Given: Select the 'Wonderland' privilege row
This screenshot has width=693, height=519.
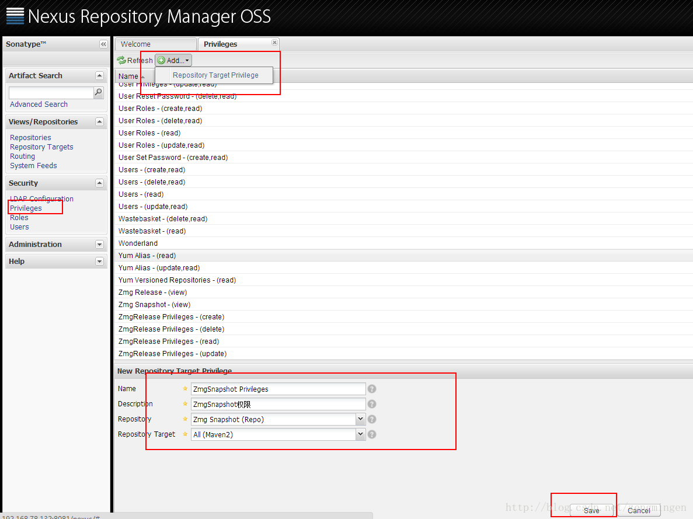Looking at the screenshot, I should [403, 243].
